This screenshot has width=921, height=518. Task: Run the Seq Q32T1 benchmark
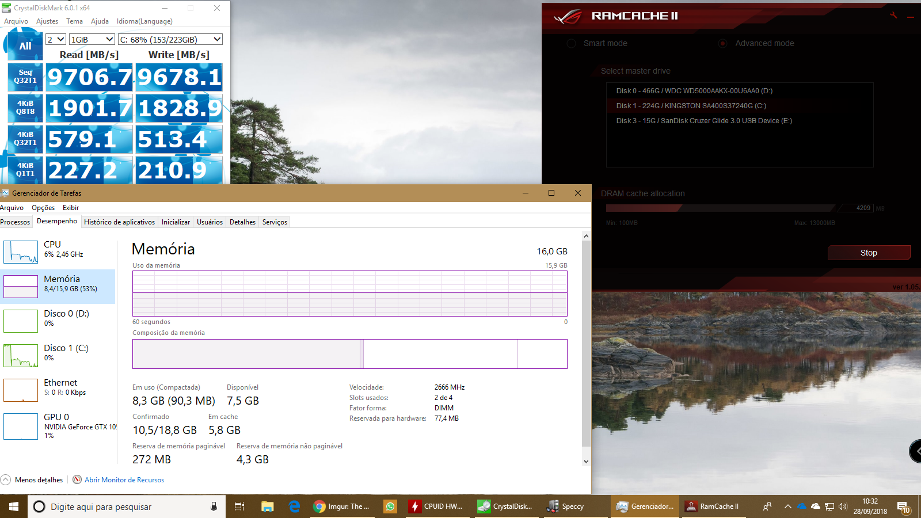point(25,77)
